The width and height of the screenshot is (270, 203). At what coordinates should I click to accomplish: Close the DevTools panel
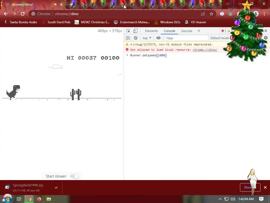pos(266,31)
